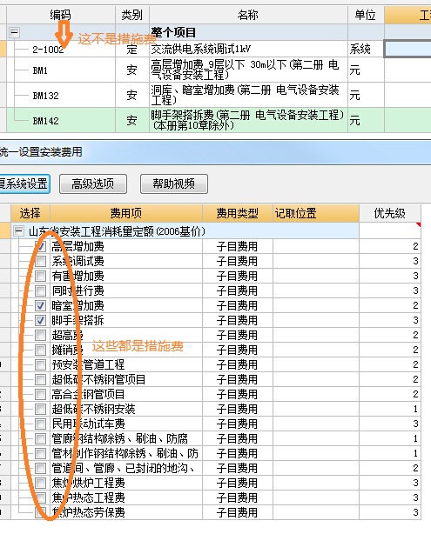431x534 pixels.
Task: Uncheck the 高层增加费 checkbox
Action: pos(41,246)
